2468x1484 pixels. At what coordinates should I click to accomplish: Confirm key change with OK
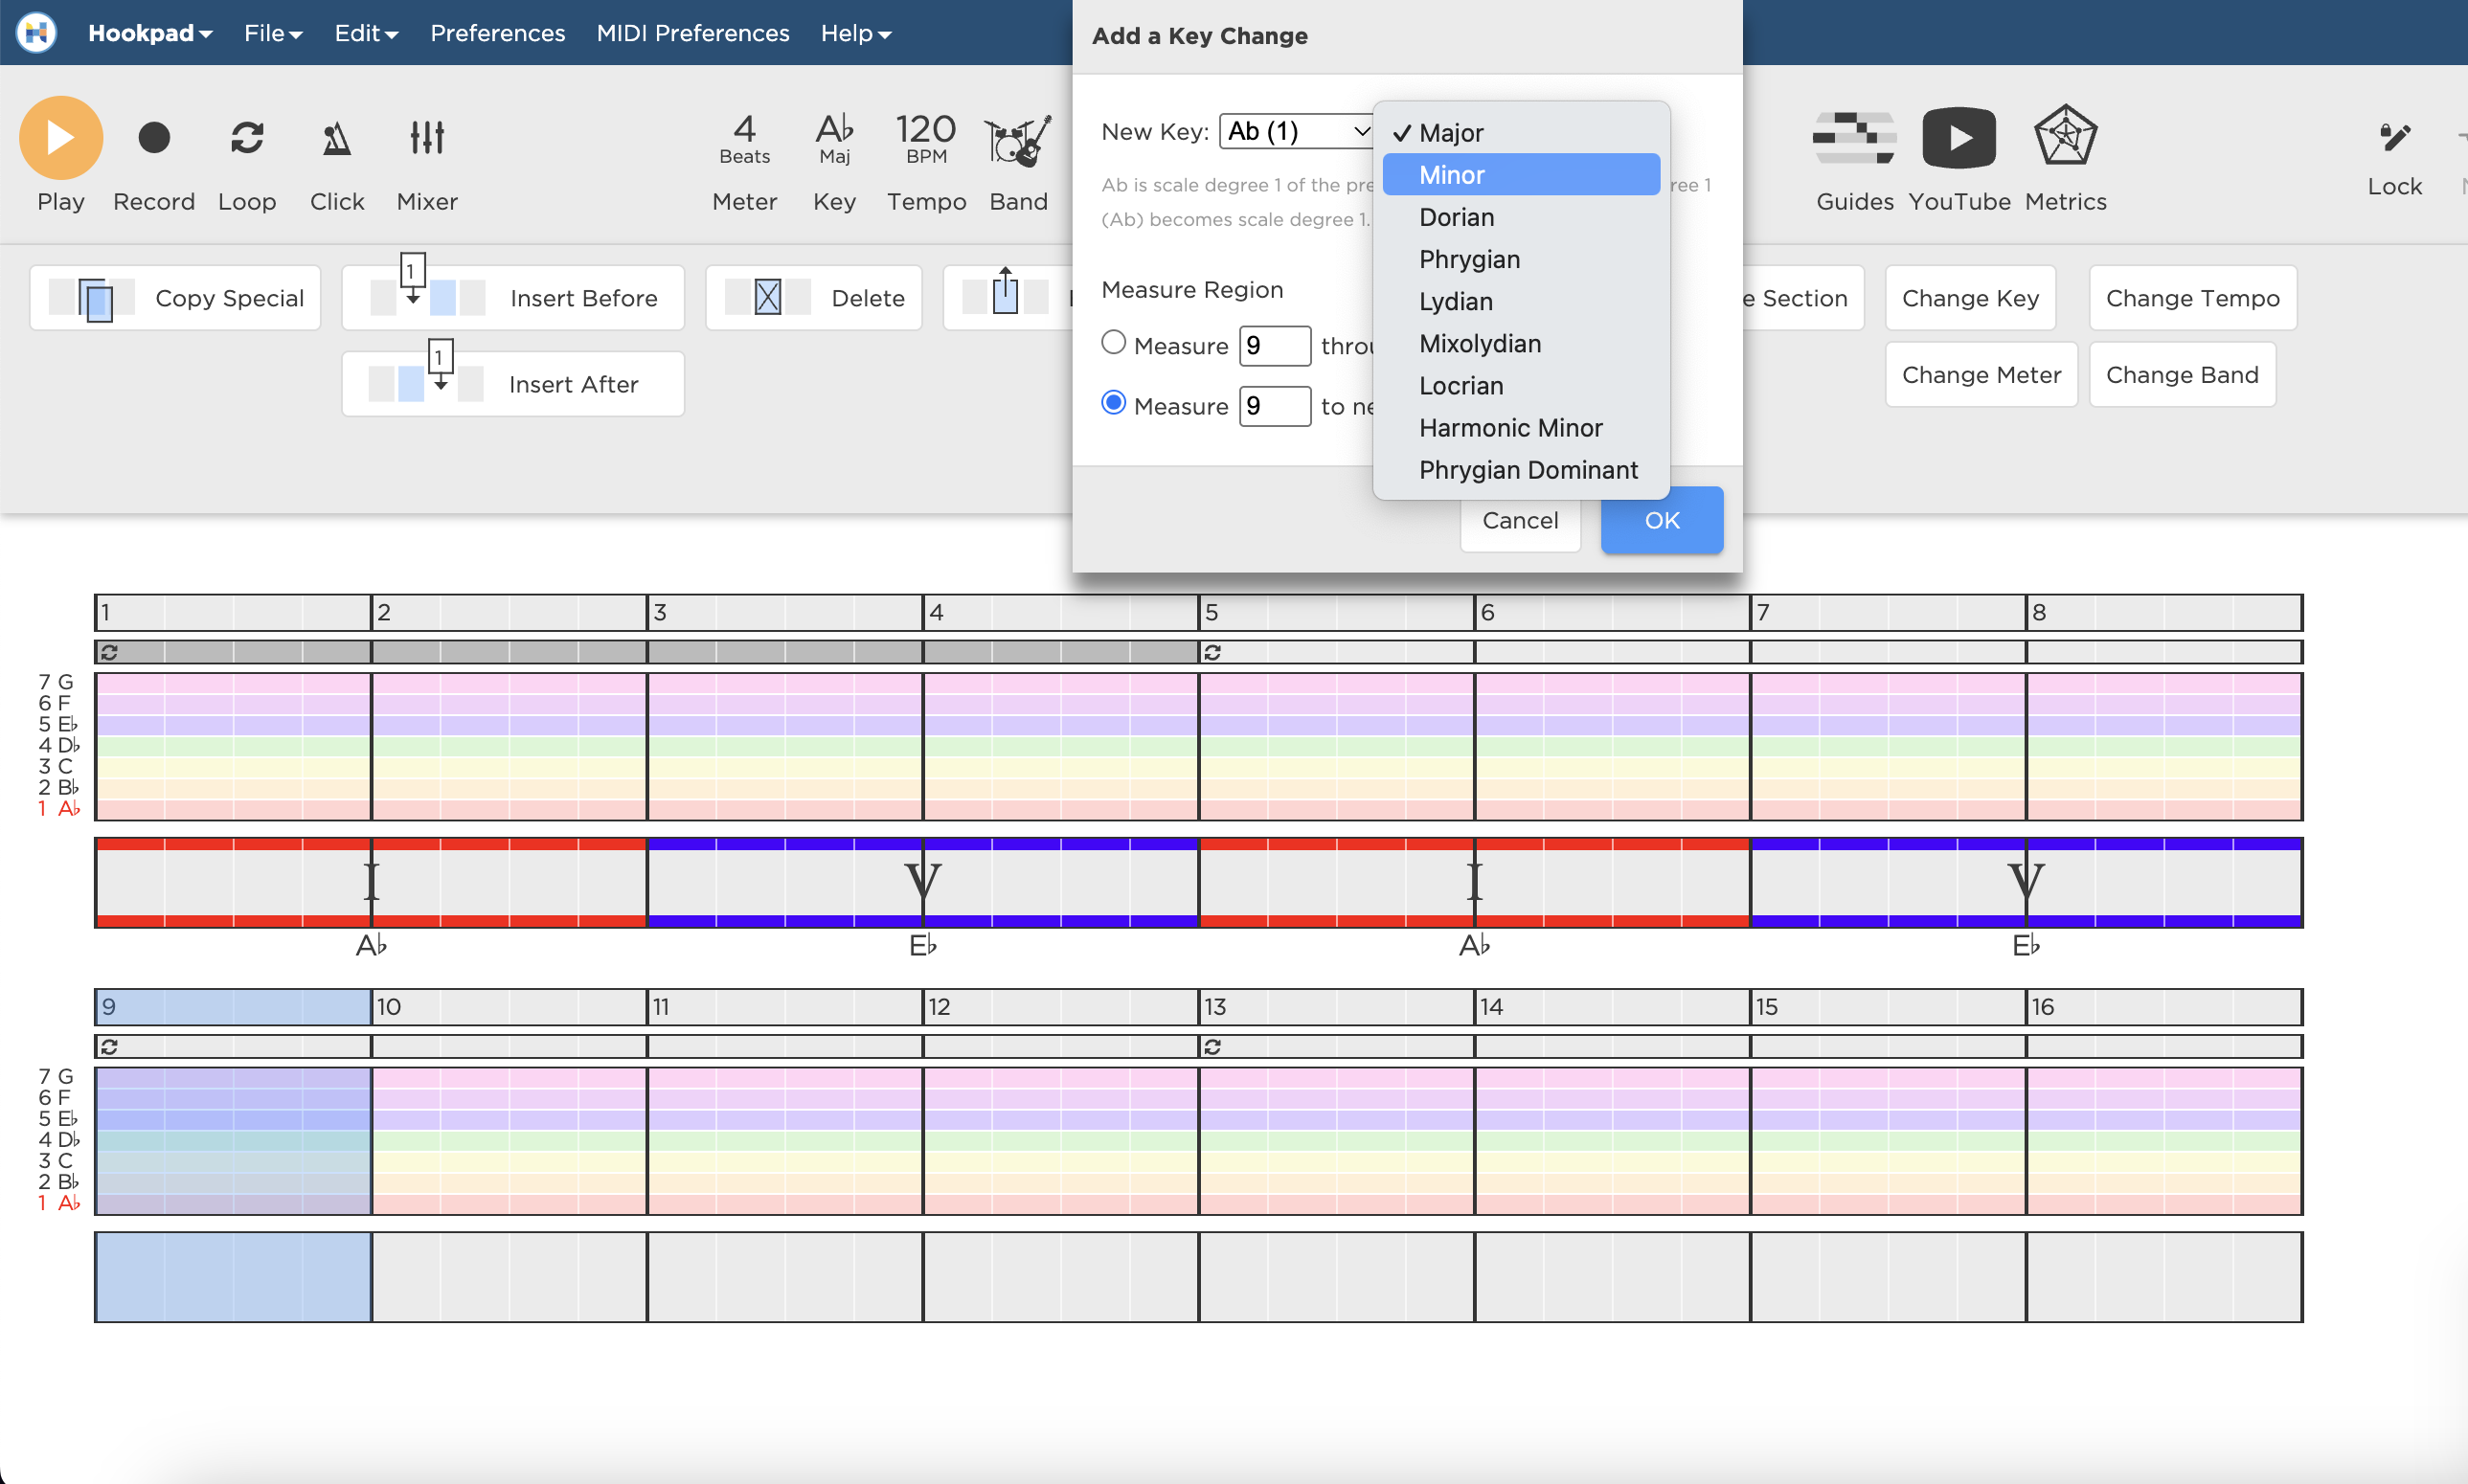[1662, 520]
